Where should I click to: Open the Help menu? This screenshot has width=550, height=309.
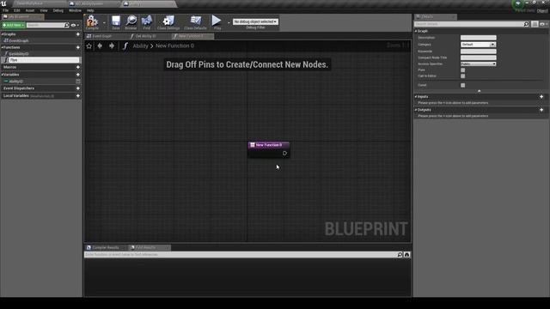(90, 10)
